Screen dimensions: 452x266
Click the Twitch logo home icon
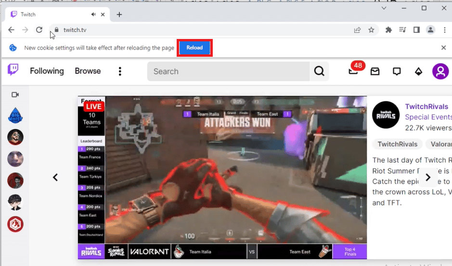[13, 70]
